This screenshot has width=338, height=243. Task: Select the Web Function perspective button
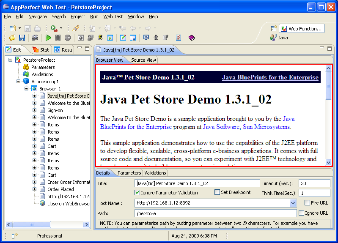302,28
